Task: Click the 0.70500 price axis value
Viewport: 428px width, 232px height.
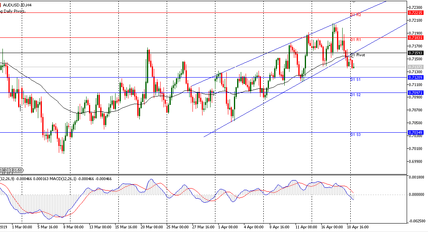Action: 416,123
